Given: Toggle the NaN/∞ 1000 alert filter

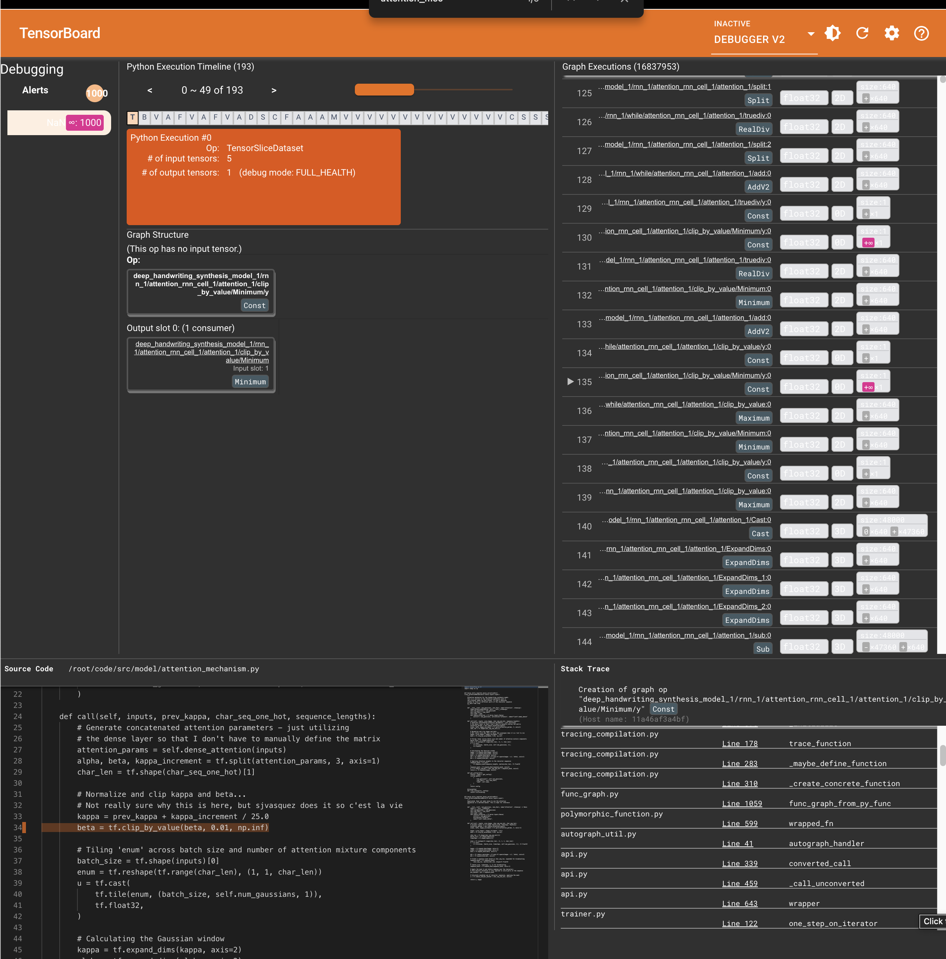Looking at the screenshot, I should pos(85,123).
